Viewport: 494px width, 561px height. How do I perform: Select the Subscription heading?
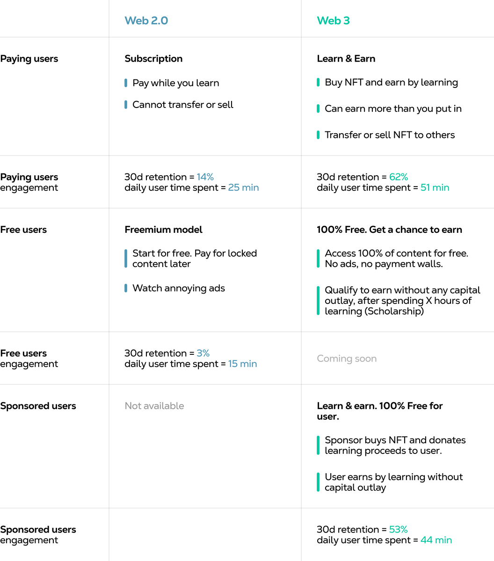(153, 58)
